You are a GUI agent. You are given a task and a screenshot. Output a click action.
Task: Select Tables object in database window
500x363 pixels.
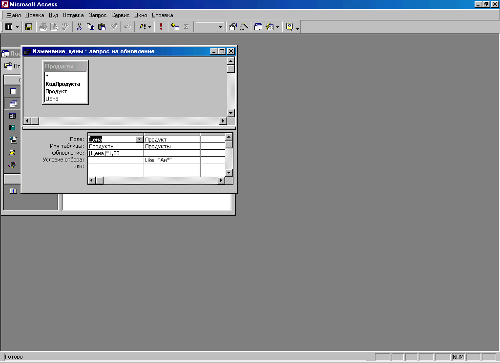tap(13, 91)
